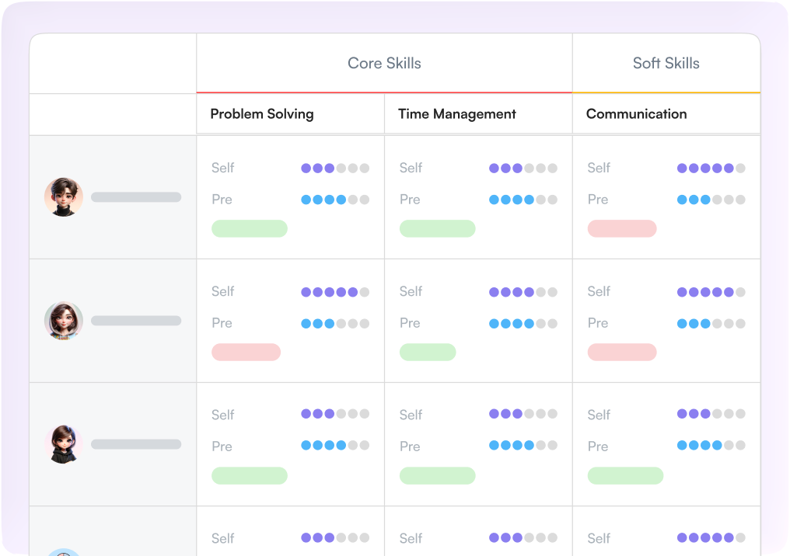
Task: Adjust first row Problem Solving Pre rating dots
Action: tap(335, 200)
